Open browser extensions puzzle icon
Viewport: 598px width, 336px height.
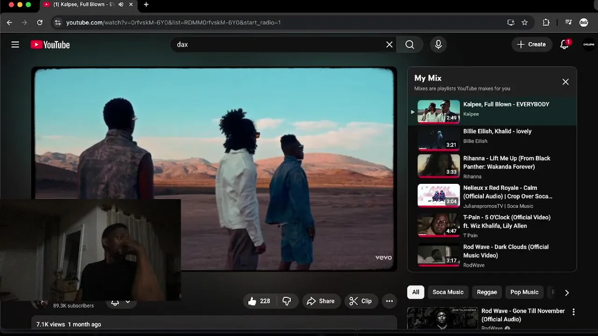(546, 22)
